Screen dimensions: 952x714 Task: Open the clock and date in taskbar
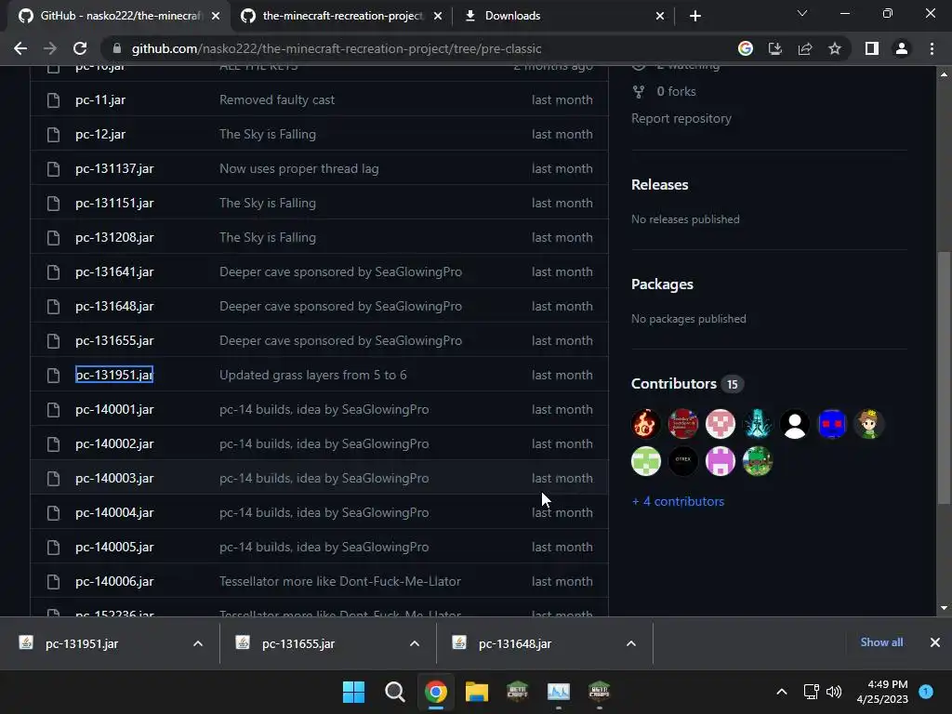[x=882, y=692]
